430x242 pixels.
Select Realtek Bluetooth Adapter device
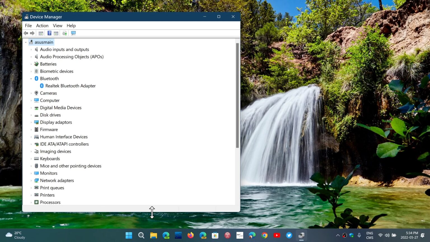pos(70,86)
